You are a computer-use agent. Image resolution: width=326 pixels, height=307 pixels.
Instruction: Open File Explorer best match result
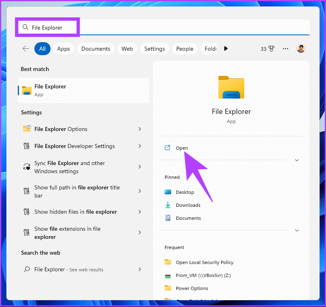84,90
